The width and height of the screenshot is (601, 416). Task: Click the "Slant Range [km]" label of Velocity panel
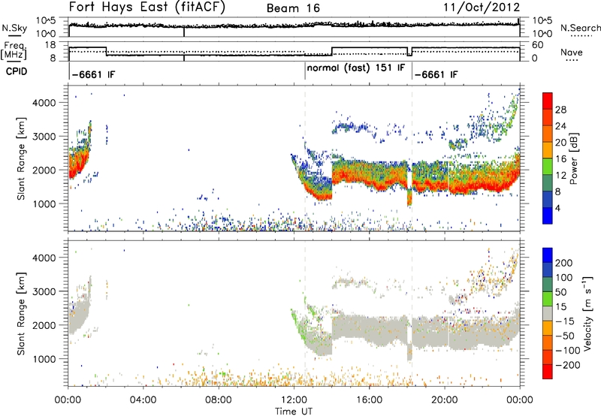coord(21,314)
